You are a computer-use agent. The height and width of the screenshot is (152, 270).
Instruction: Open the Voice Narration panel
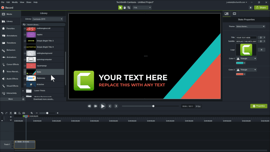11,72
